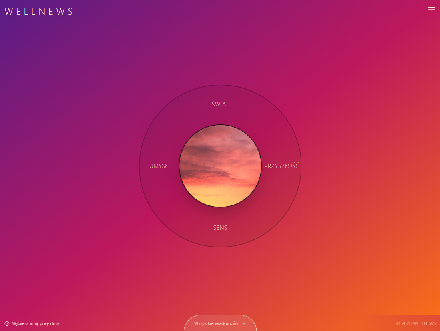Click the clock icon beside 'Wybierz inną porę dnia'
Viewport: 440px width, 331px height.
click(7, 323)
